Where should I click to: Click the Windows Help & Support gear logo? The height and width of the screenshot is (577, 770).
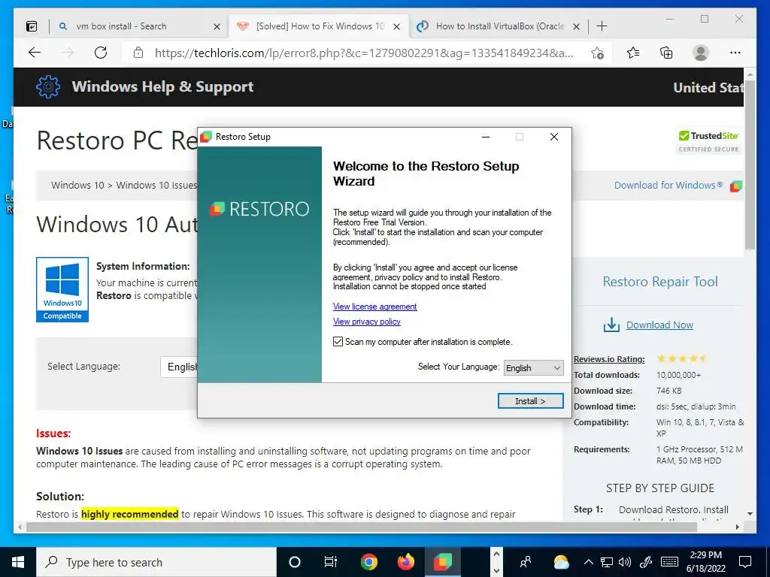click(48, 87)
